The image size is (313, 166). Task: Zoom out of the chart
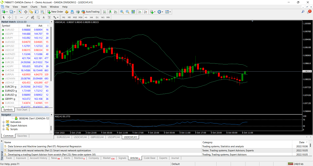point(128,12)
